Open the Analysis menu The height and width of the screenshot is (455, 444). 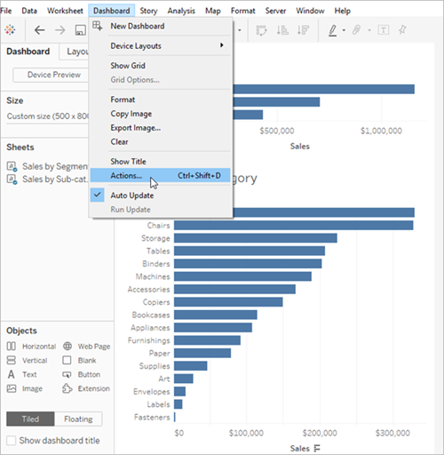pyautogui.click(x=181, y=11)
